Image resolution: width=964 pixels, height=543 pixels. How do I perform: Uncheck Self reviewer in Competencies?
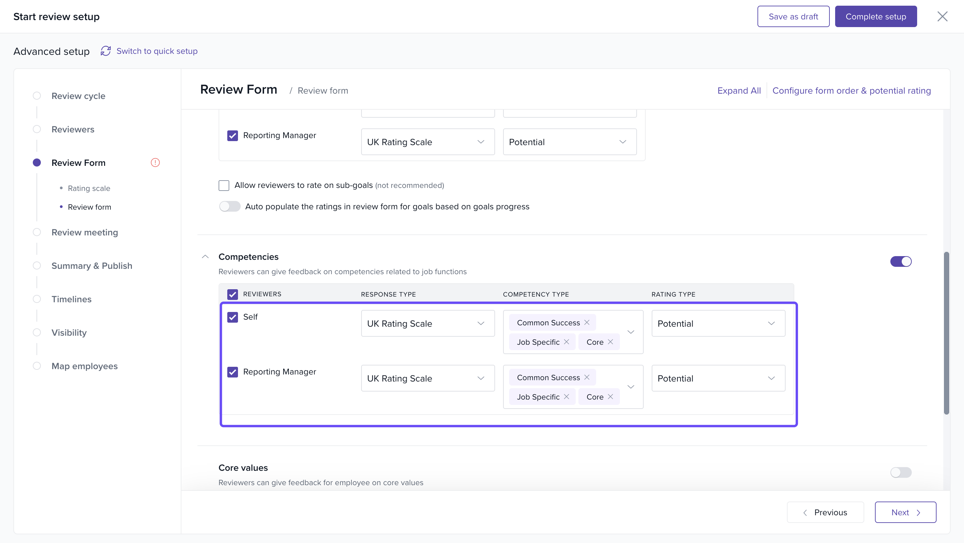(232, 317)
